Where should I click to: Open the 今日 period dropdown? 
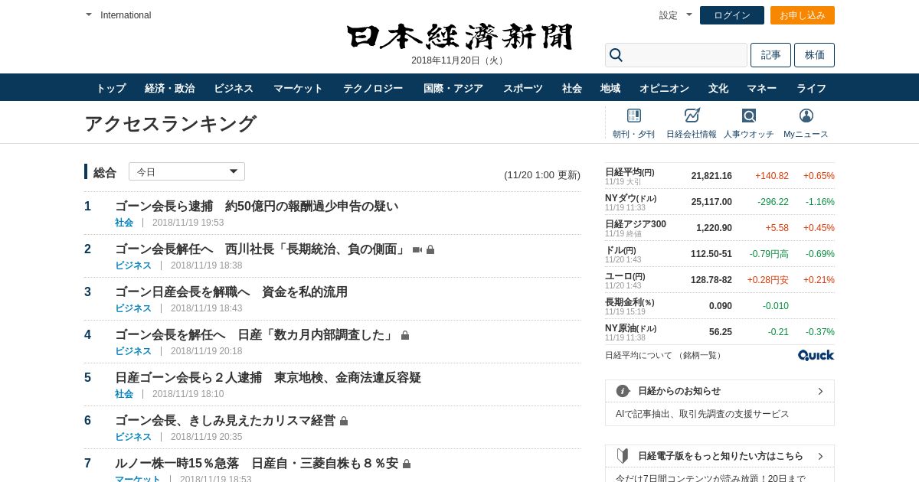click(x=187, y=171)
